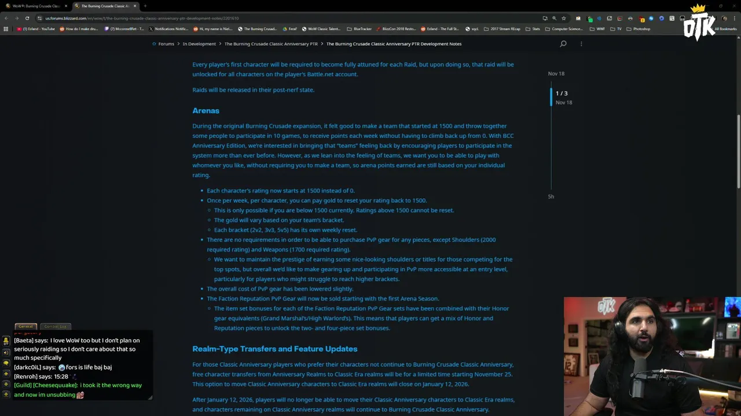Click the forum URL address field
Viewport: 741px width, 416px height.
click(289, 18)
